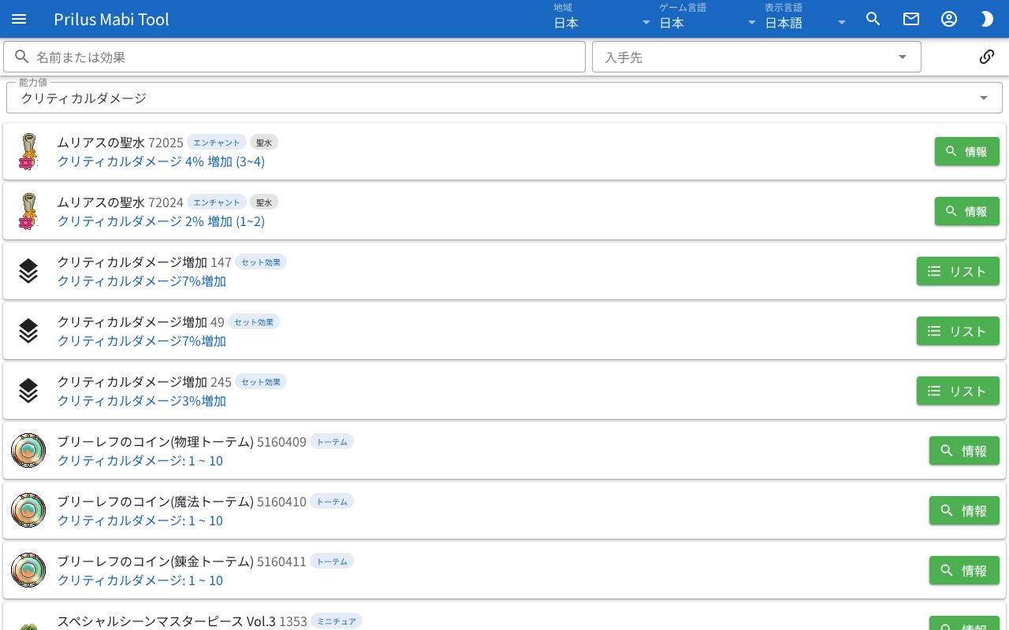Open リスト for set effect 245
The height and width of the screenshot is (630, 1009).
(958, 391)
